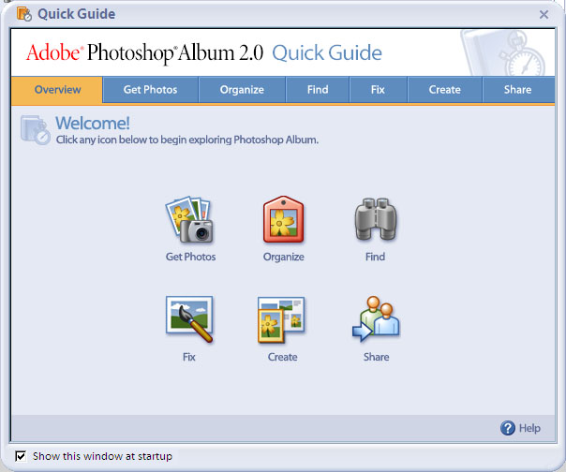Click the Welcome photo-and-clock icon
The height and width of the screenshot is (472, 566).
[36, 130]
